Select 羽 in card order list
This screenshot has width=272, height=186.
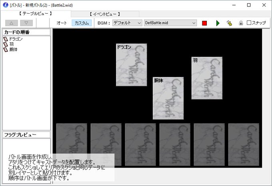pyautogui.click(x=12, y=44)
